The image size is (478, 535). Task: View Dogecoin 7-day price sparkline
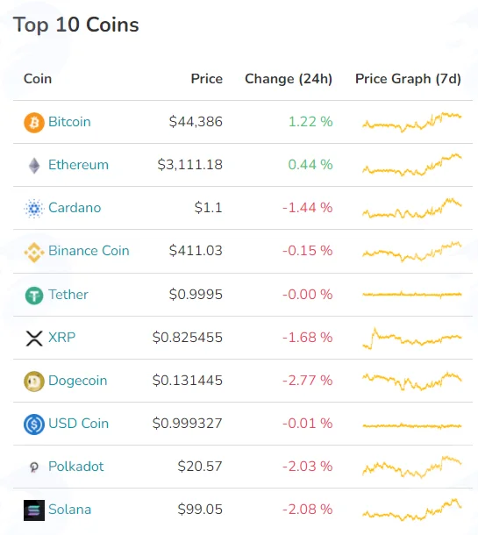[x=412, y=382]
